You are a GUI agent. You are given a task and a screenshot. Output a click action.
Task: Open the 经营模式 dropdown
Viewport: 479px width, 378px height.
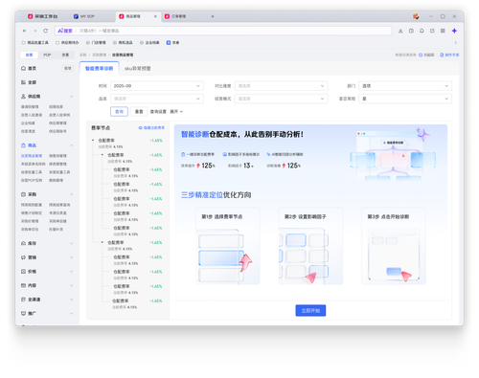tap(281, 99)
